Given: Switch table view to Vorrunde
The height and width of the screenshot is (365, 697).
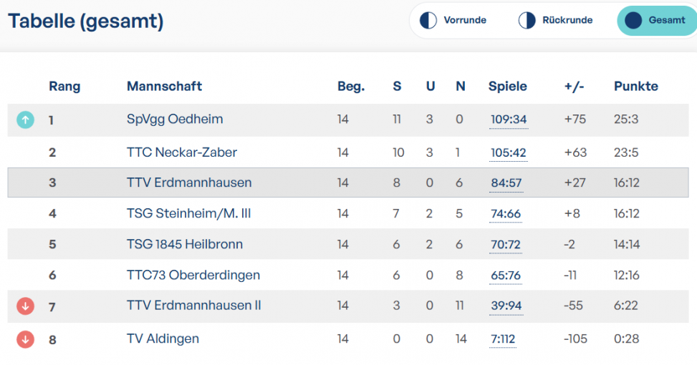Looking at the screenshot, I should tap(453, 20).
